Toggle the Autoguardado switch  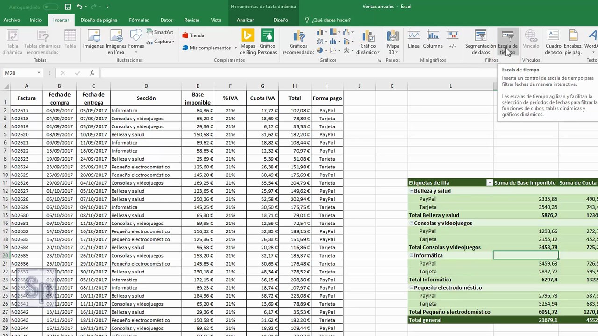pos(50,7)
